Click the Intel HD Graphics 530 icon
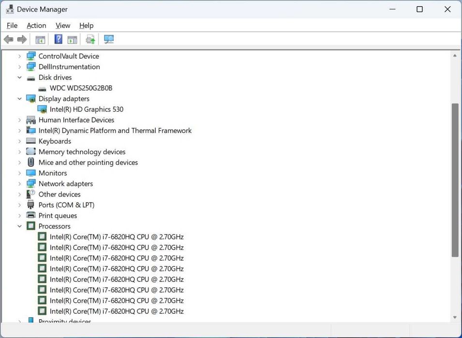This screenshot has height=338, width=462. (42, 109)
